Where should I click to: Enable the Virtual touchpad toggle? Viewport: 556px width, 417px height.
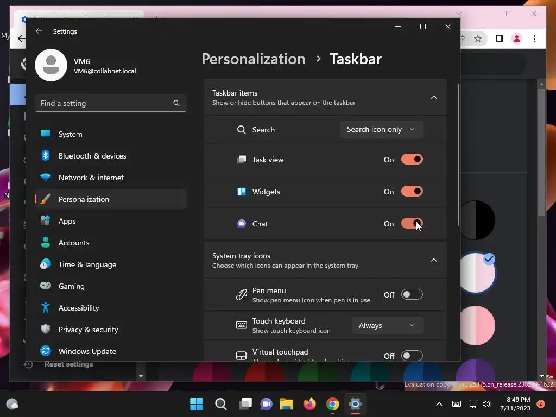(x=412, y=355)
